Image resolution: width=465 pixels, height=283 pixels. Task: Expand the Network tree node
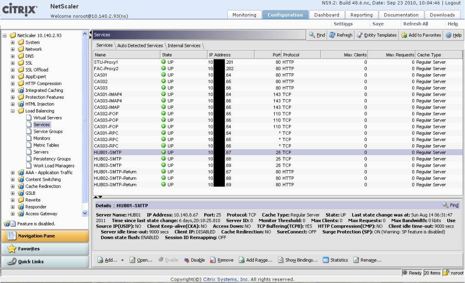coord(12,49)
